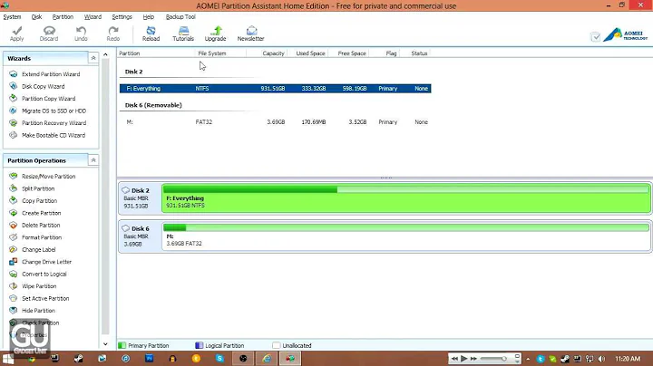This screenshot has height=366, width=653.
Task: Click the F: Everything disk map bar
Action: pos(406,198)
